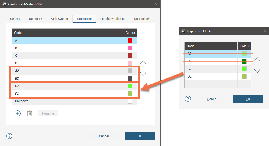Cancel the Legend for LC_A dialog
Screen dimensions: 269x146
click(x=212, y=99)
